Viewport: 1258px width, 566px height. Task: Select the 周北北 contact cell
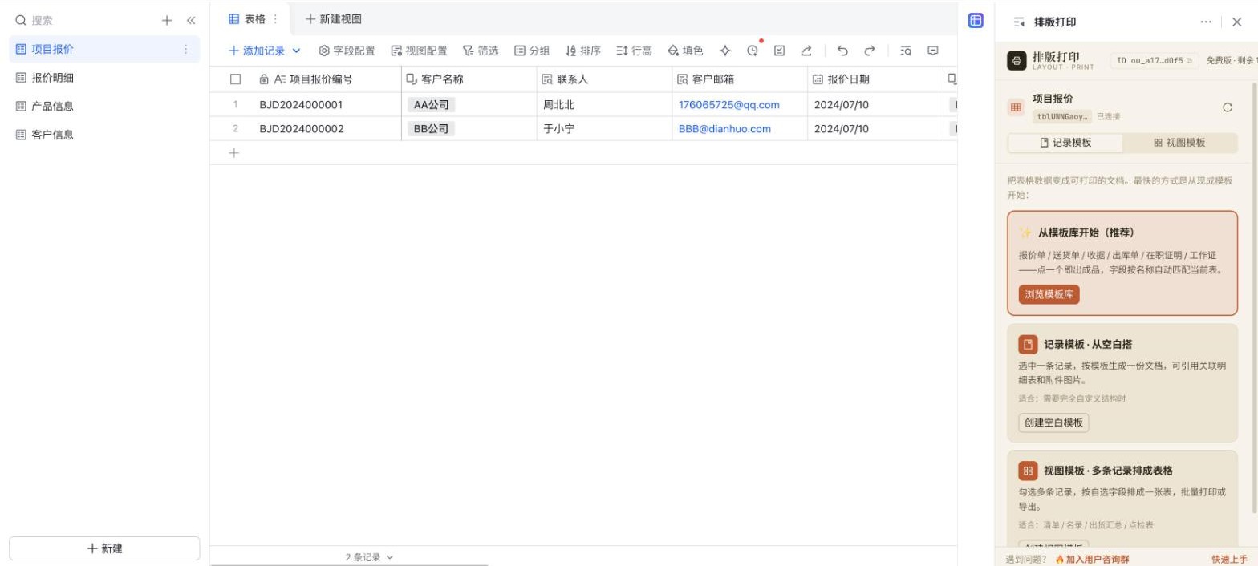(x=604, y=105)
